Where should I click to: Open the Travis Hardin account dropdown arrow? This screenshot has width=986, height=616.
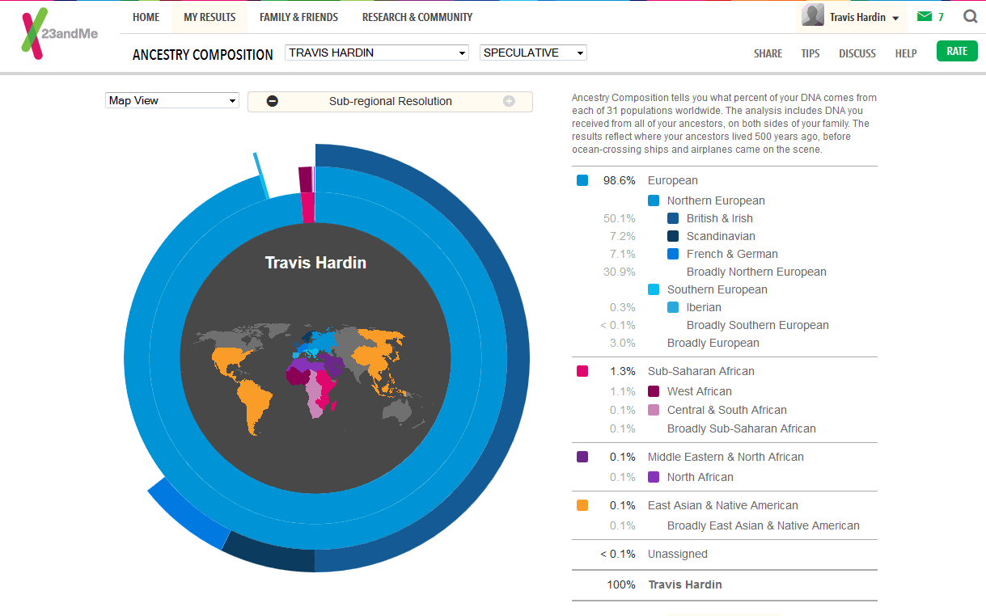895,18
